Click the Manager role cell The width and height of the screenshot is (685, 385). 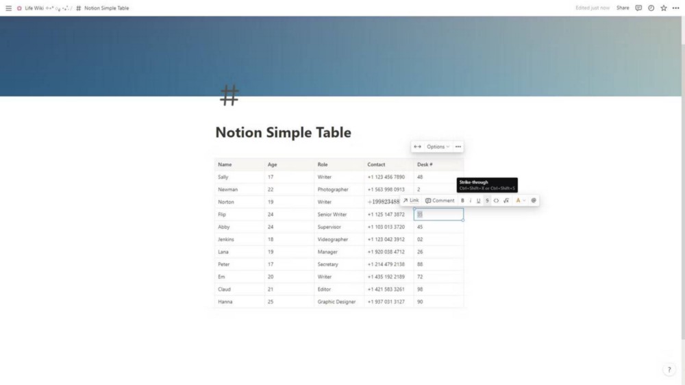click(x=339, y=251)
